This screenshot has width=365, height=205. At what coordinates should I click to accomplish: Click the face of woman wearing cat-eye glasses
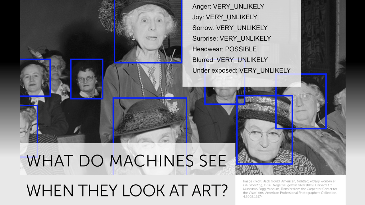(87, 79)
